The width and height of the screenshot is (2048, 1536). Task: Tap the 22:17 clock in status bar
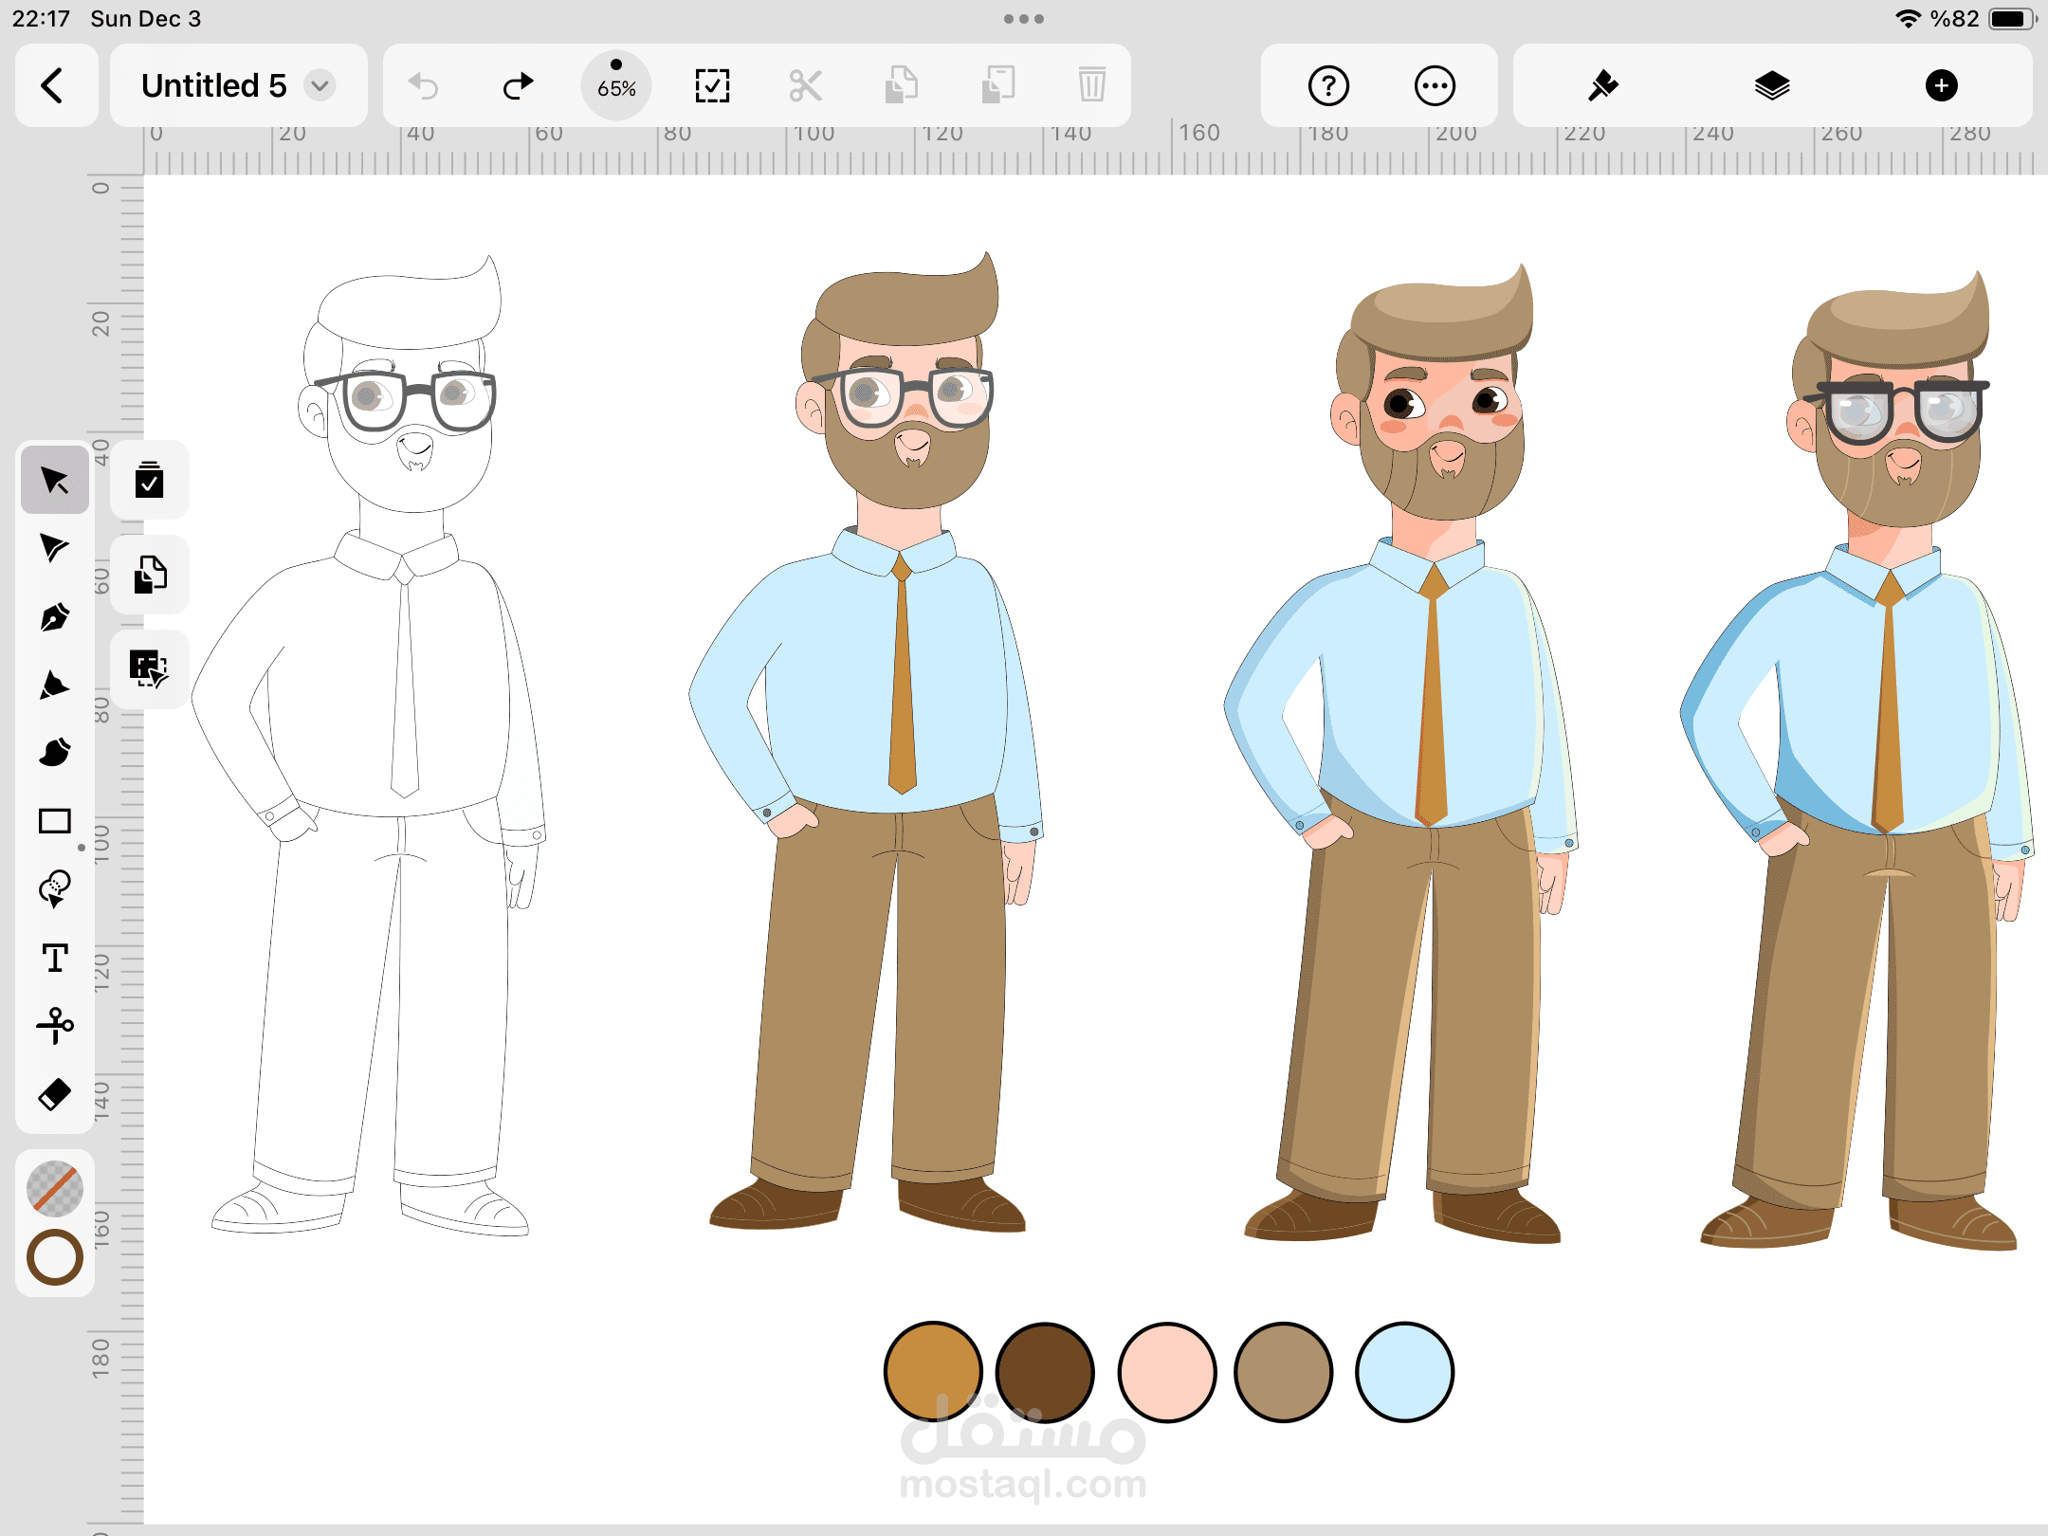click(x=41, y=19)
